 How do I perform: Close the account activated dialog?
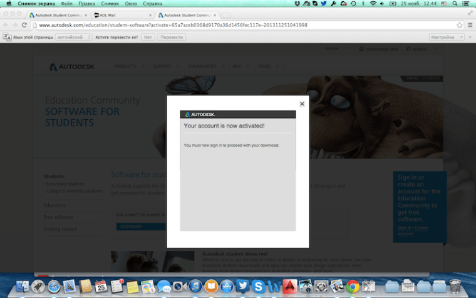point(302,104)
